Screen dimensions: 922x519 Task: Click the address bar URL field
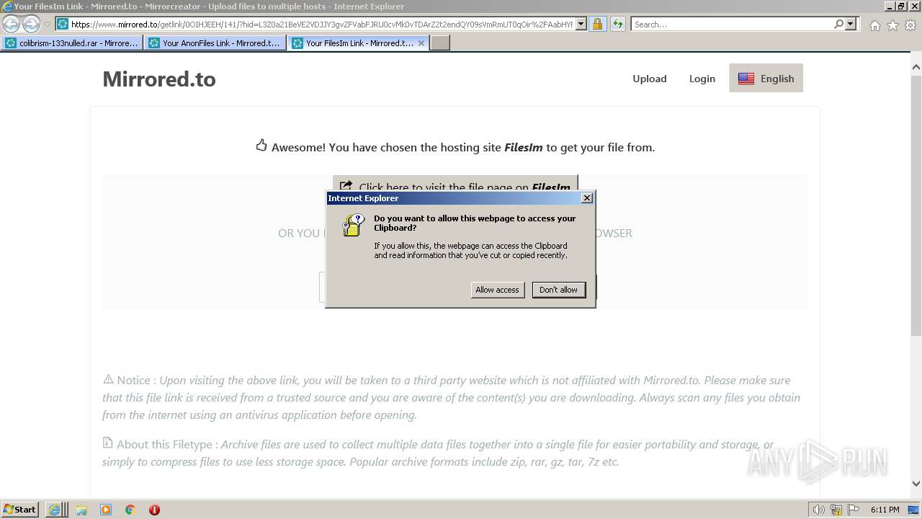pos(322,24)
